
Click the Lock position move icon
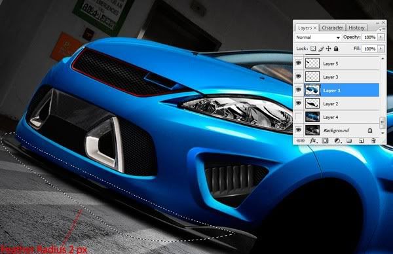coord(328,48)
